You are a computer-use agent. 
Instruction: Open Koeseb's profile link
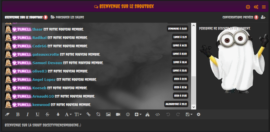(39, 88)
